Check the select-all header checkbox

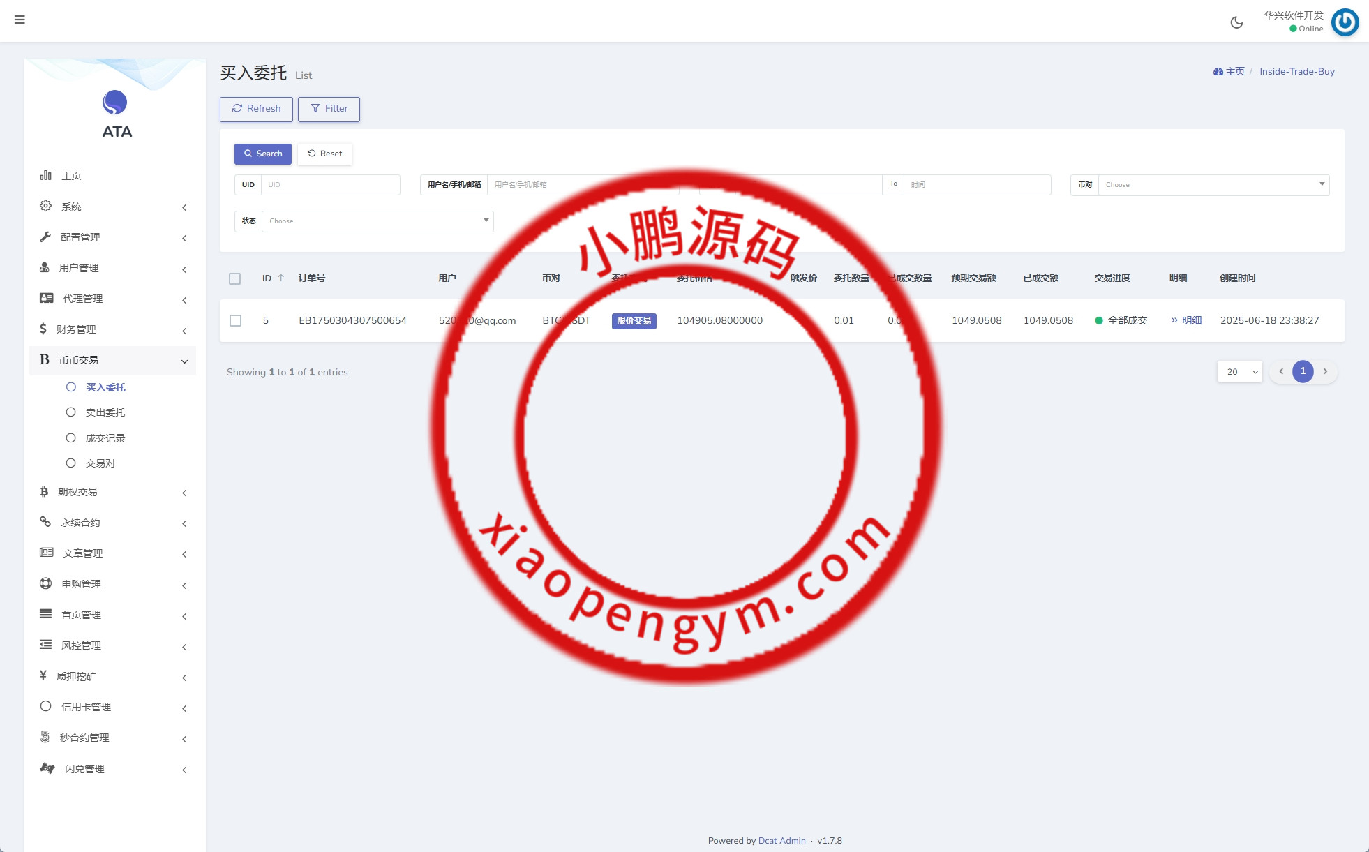click(235, 278)
